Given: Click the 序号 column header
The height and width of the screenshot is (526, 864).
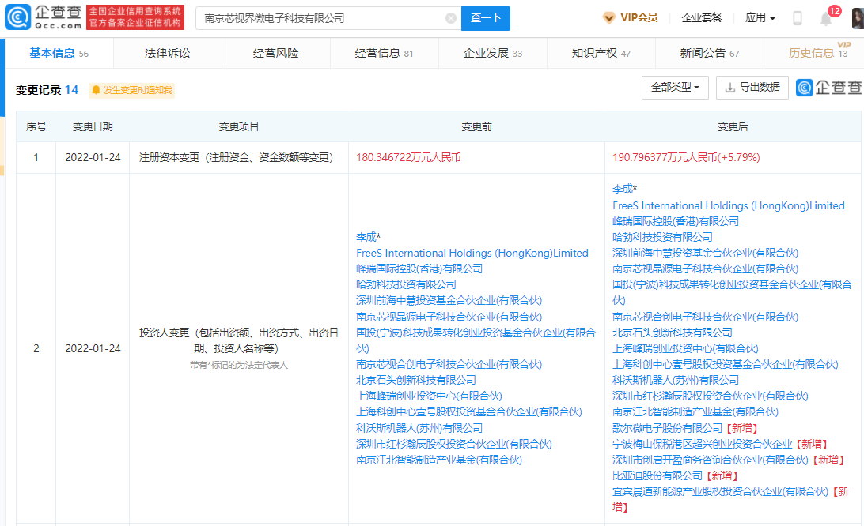Looking at the screenshot, I should tap(36, 126).
